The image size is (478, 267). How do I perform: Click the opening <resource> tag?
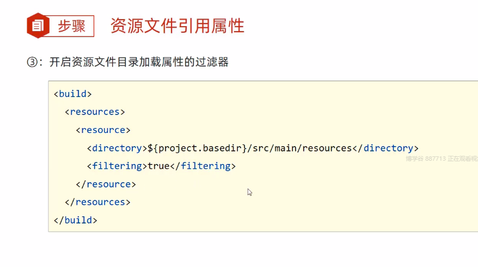pos(103,130)
